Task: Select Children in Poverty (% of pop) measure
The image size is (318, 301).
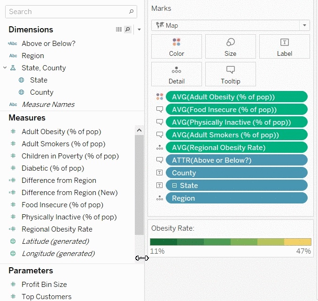Action: (x=70, y=156)
